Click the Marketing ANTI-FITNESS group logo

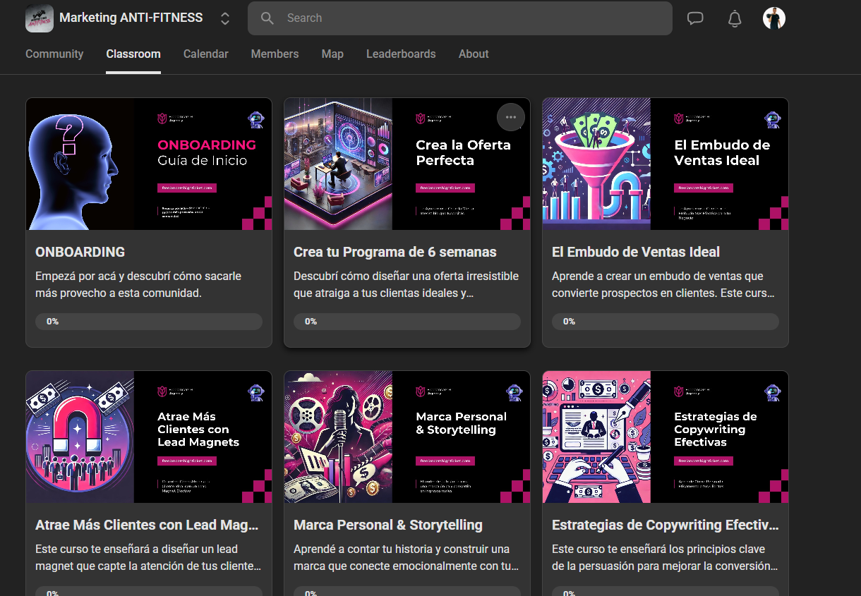click(40, 18)
